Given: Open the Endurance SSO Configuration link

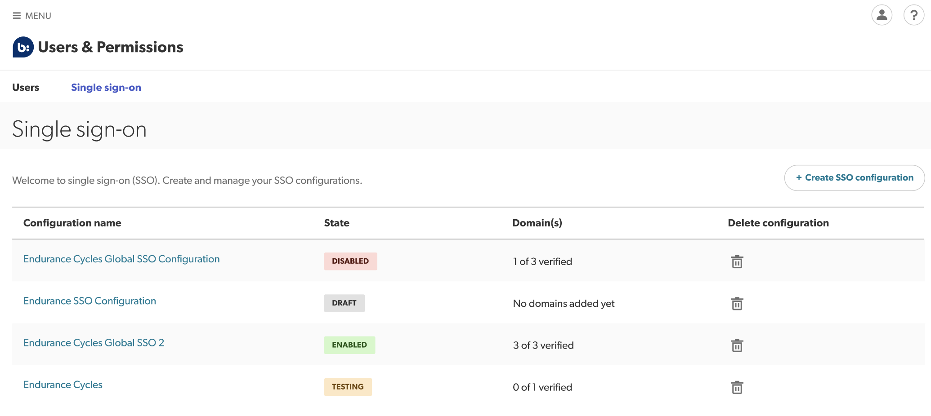Looking at the screenshot, I should click(x=90, y=301).
